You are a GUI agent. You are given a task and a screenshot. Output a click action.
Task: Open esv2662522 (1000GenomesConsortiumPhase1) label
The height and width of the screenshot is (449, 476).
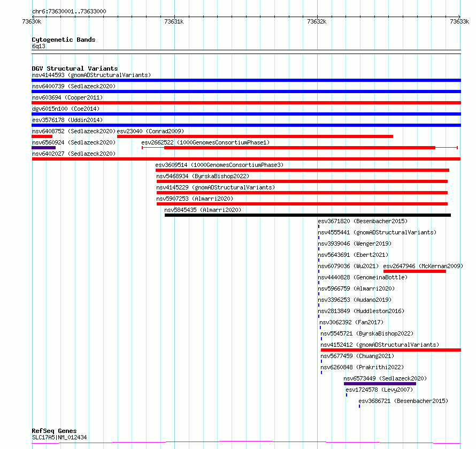click(x=205, y=142)
